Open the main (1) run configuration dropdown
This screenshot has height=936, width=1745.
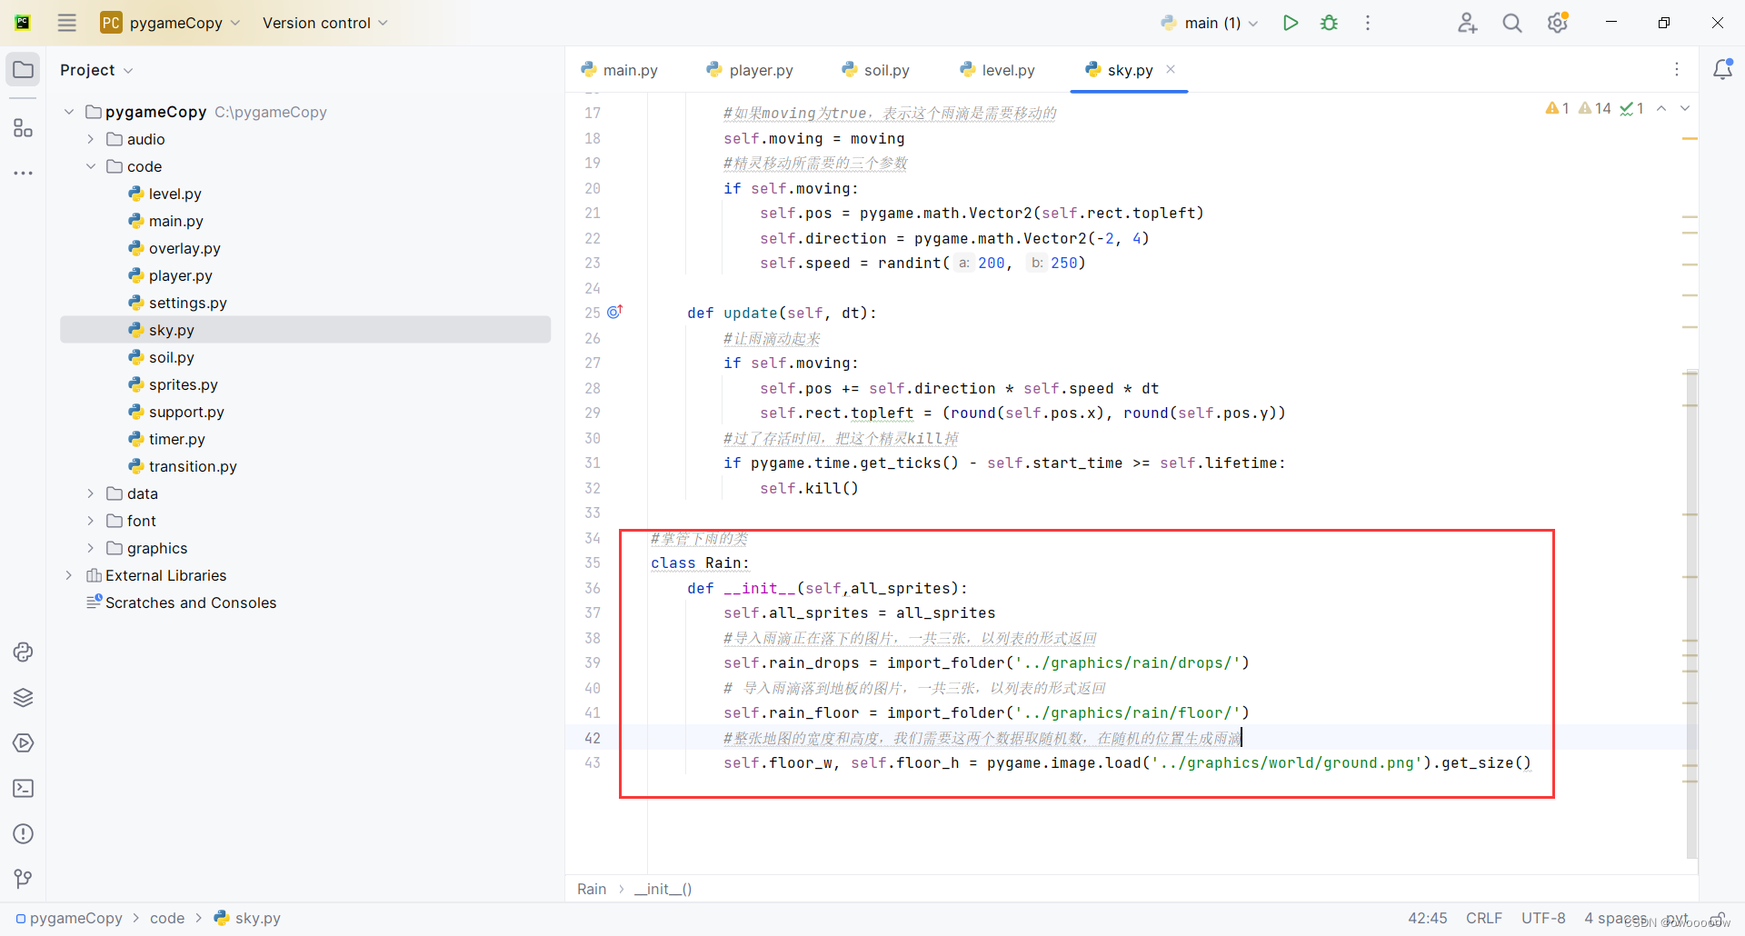(1210, 23)
